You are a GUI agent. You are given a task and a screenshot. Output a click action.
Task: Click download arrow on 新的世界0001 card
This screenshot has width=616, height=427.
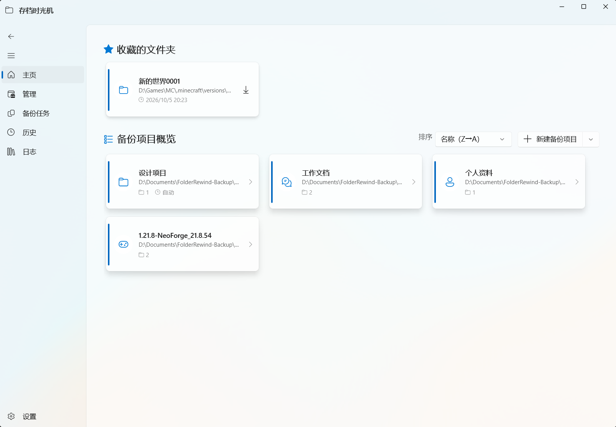(246, 90)
